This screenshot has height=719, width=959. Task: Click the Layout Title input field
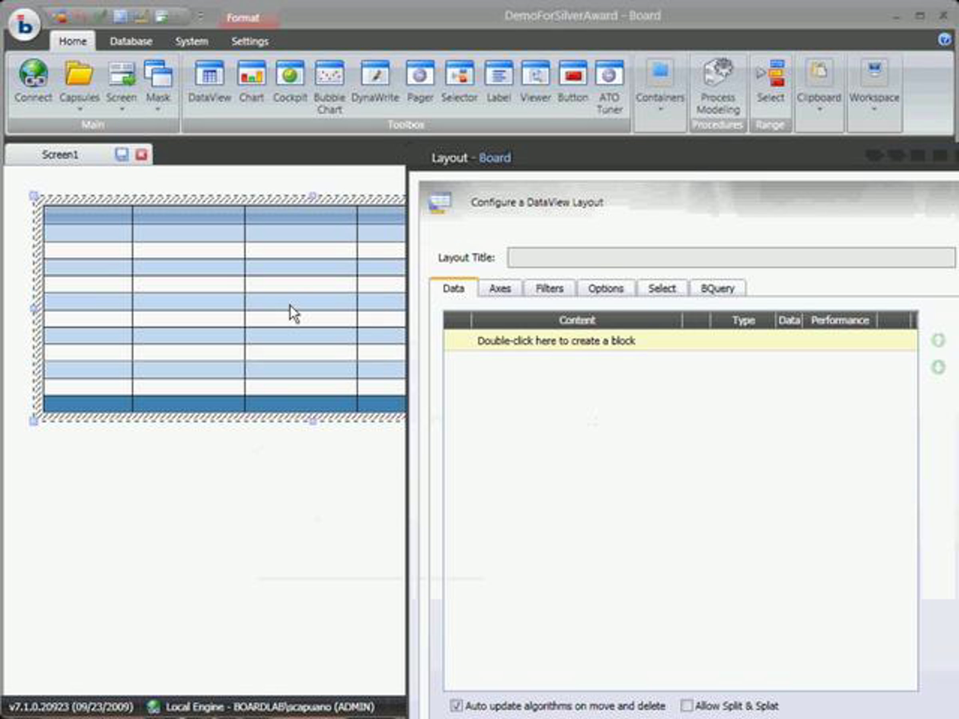(x=731, y=258)
